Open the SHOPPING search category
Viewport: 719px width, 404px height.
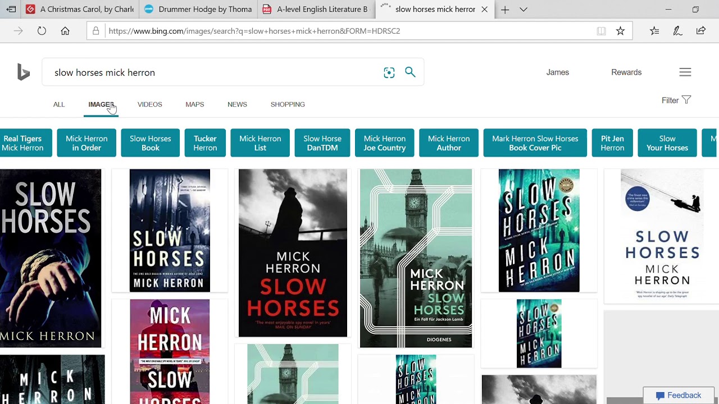[288, 104]
